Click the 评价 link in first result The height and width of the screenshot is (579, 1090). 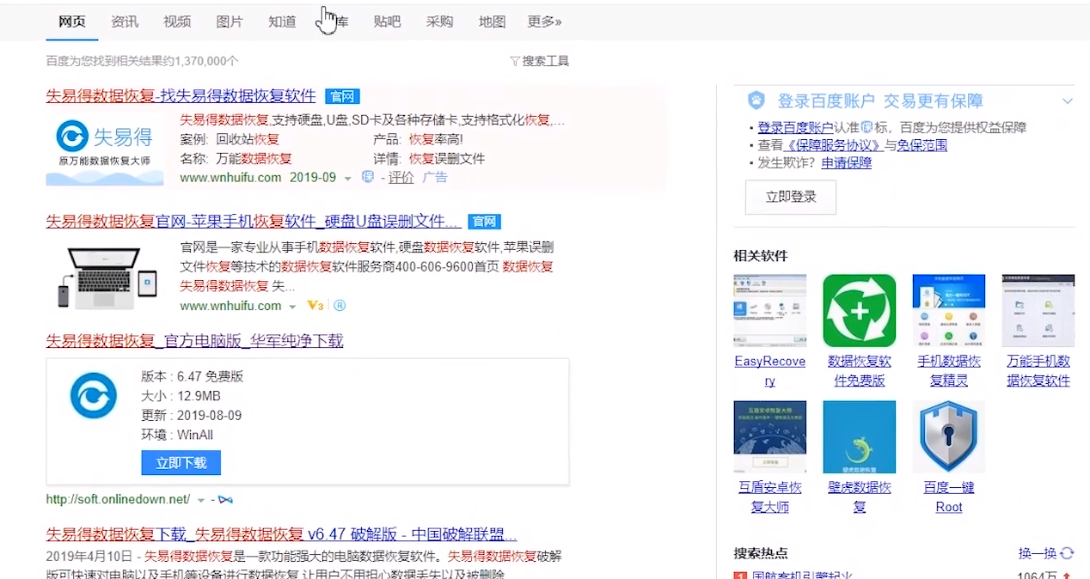401,178
